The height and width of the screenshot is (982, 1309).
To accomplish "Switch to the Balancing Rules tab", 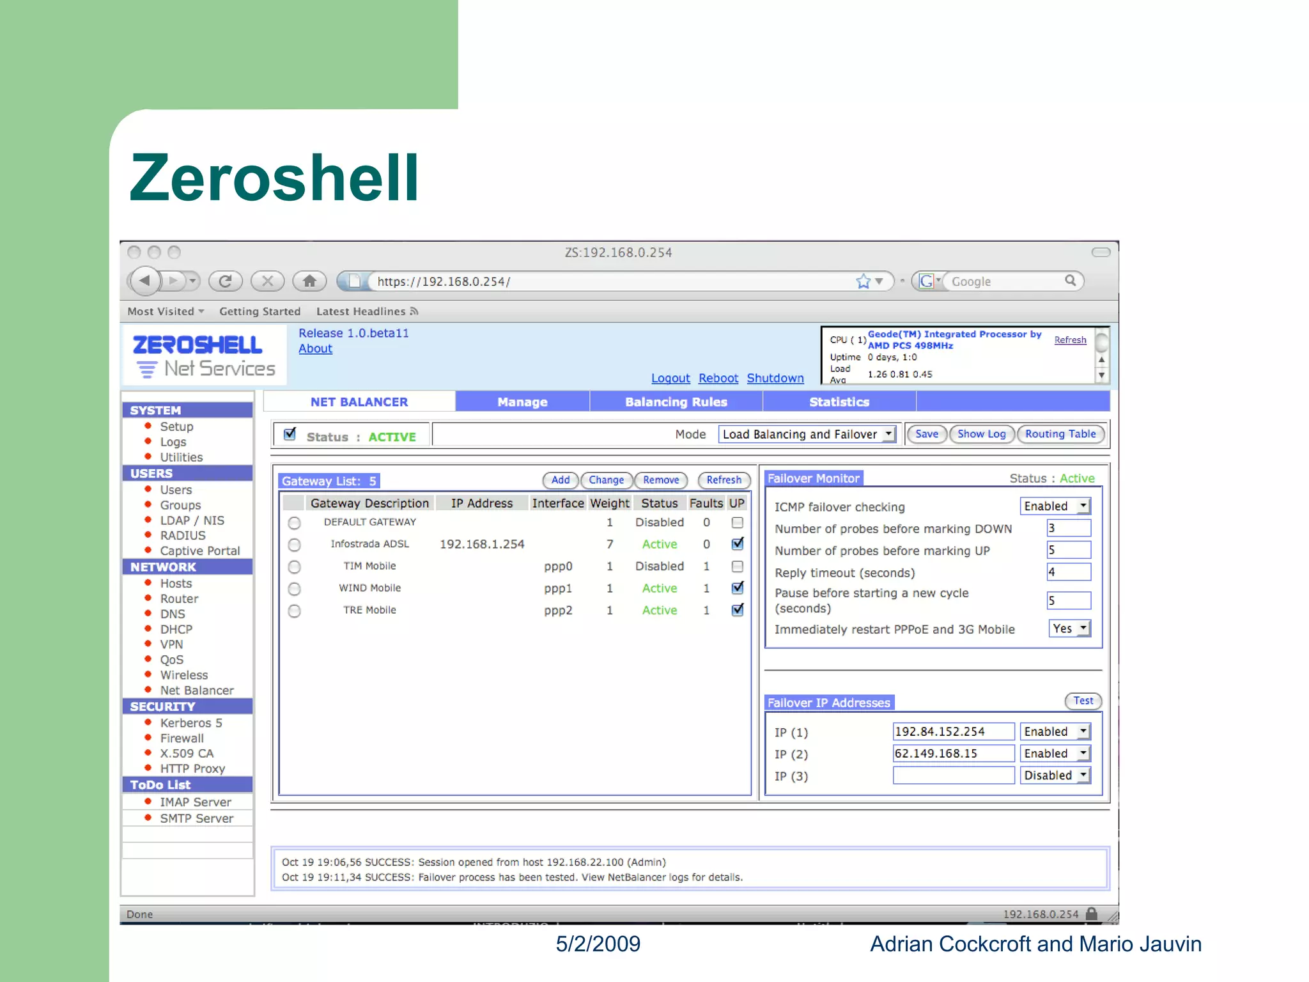I will pos(676,401).
